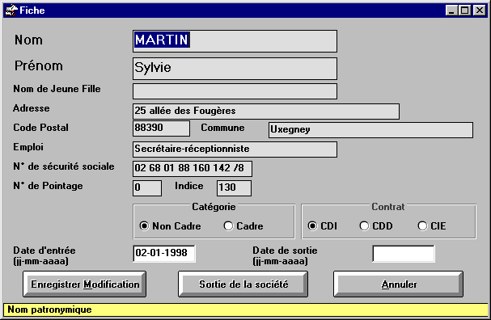Click the 'Contrat' group title

pyautogui.click(x=388, y=207)
